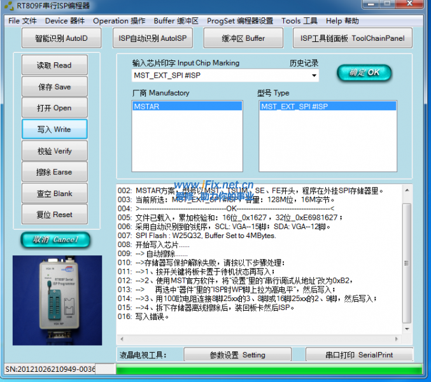This screenshot has height=382, width=431.
Task: Click the green 确定 OK button
Action: coord(364,73)
